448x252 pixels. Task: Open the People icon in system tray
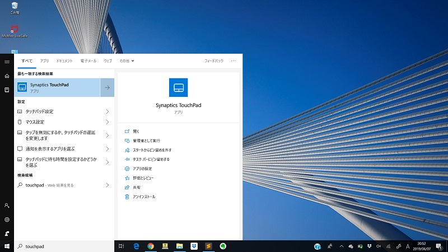tap(330, 246)
